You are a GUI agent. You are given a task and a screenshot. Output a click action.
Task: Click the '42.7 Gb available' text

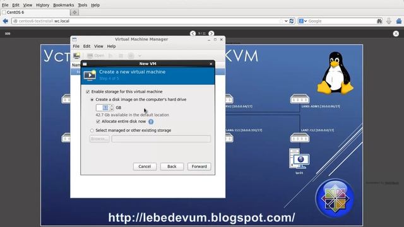pyautogui.click(x=132, y=115)
